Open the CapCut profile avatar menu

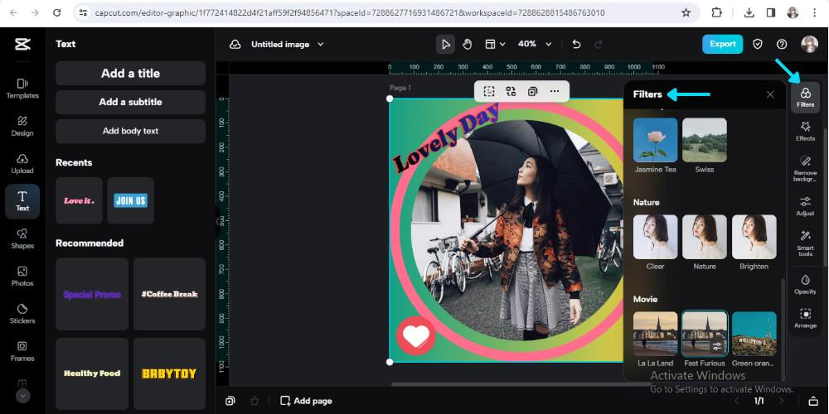(809, 45)
